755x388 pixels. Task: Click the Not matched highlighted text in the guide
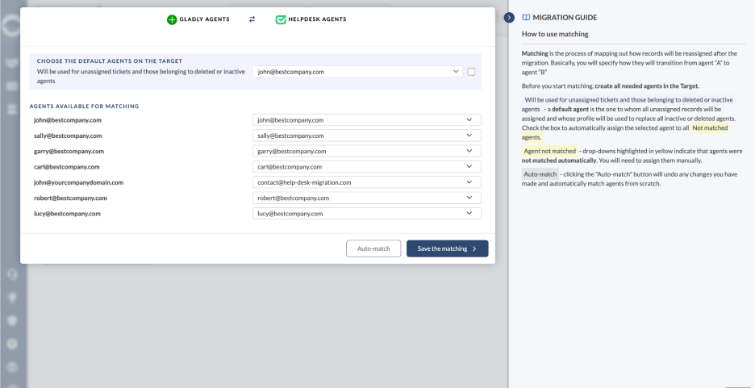[x=710, y=128]
